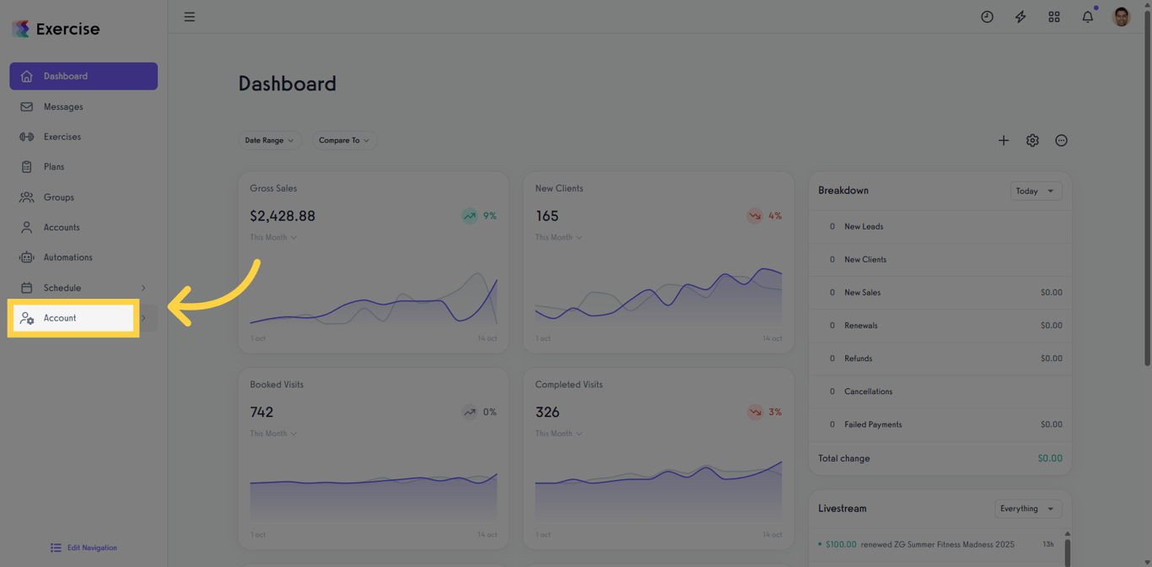Open the apps grid icon in topbar

click(x=1054, y=16)
